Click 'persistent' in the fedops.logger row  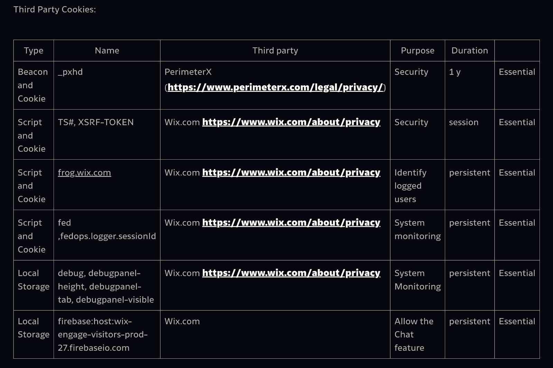pyautogui.click(x=470, y=223)
